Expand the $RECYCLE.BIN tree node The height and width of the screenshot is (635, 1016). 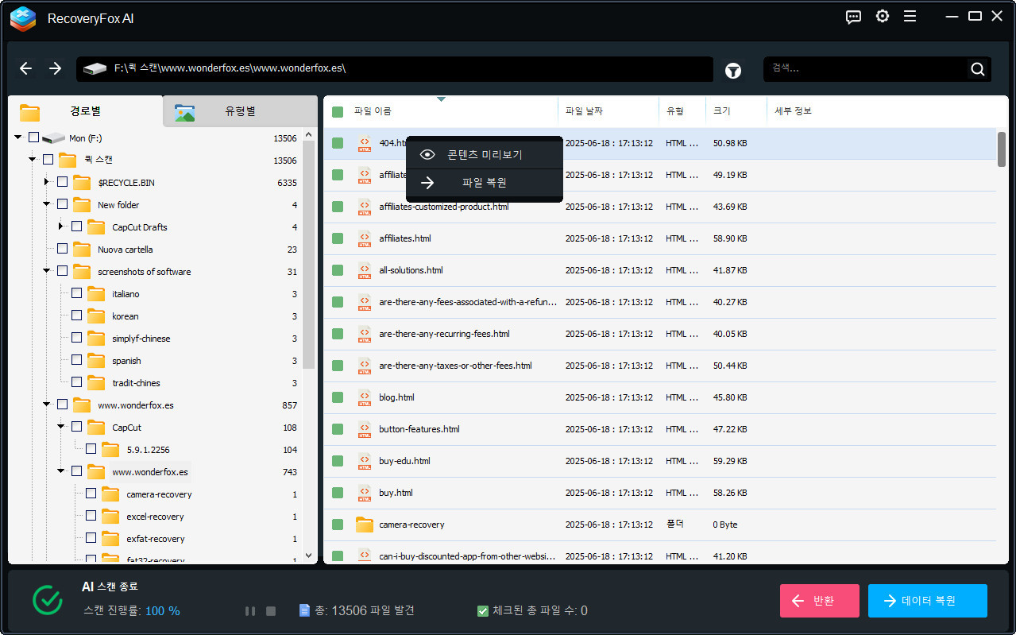pos(47,183)
